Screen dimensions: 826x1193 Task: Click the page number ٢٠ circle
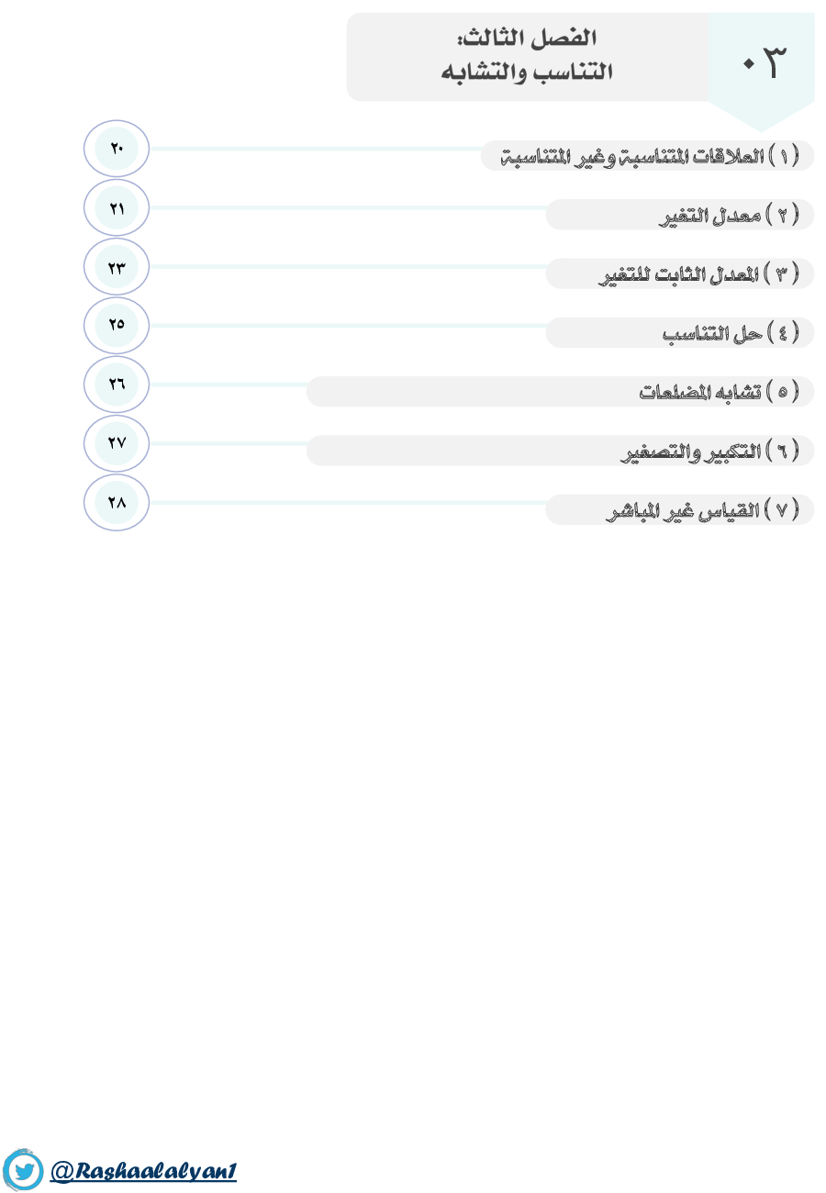pos(117,148)
